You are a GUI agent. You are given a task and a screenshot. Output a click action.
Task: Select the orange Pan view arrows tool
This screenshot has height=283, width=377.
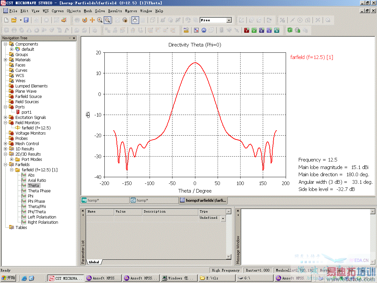point(92,20)
